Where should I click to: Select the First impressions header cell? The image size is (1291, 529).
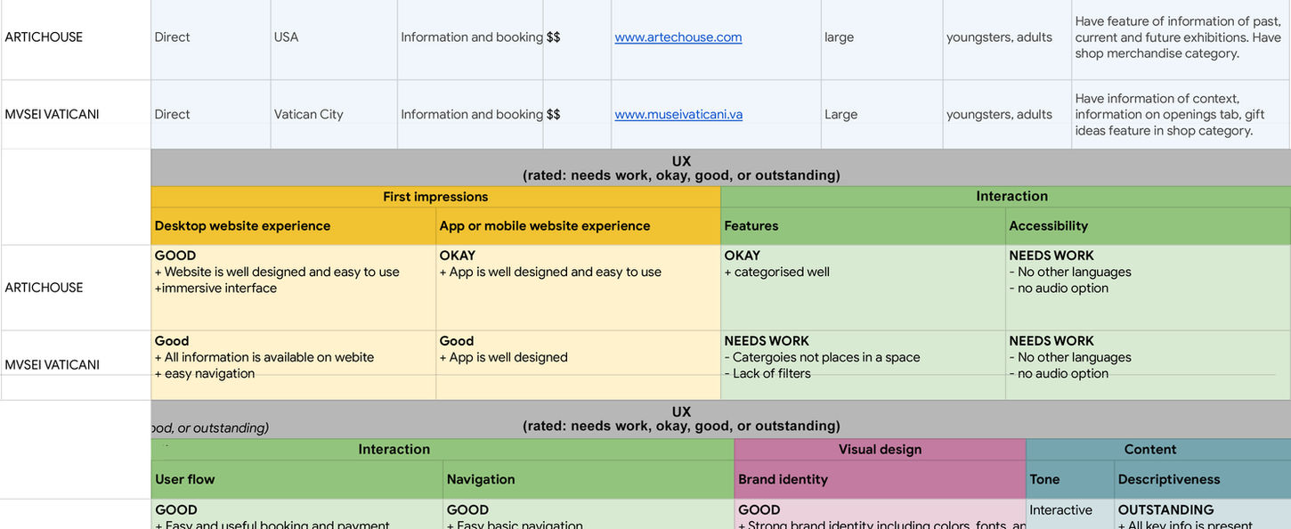pos(435,197)
